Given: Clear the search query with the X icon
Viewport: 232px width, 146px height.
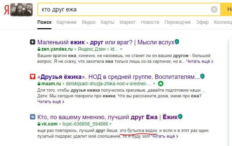Looking at the screenshot, I should (214, 10).
